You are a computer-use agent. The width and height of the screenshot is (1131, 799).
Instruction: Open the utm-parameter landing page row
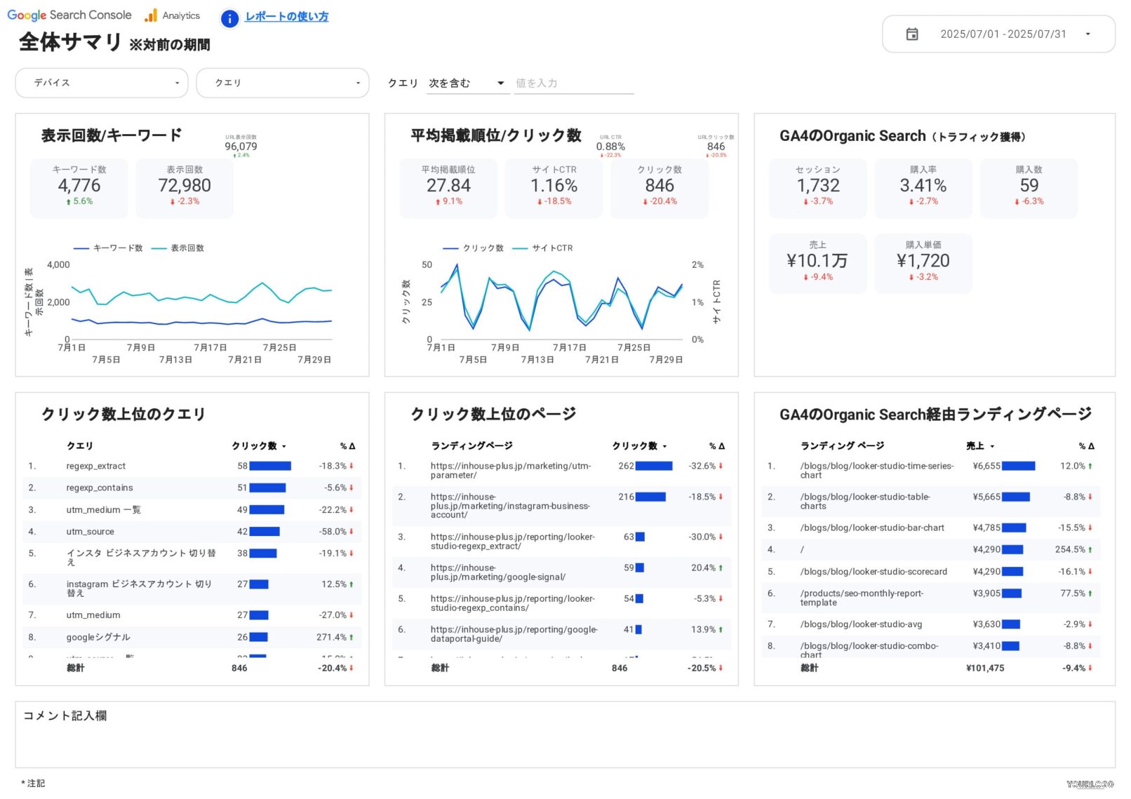510,471
